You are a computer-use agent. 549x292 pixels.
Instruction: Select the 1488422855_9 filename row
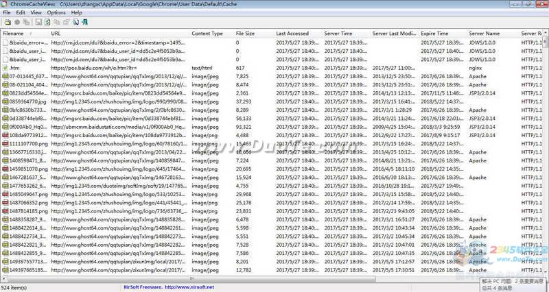(x=28, y=253)
